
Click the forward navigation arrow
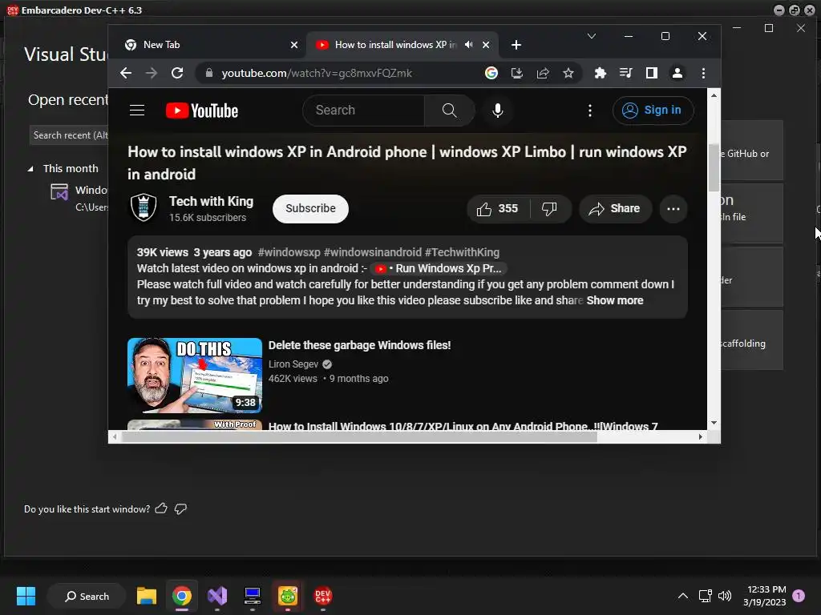point(152,73)
